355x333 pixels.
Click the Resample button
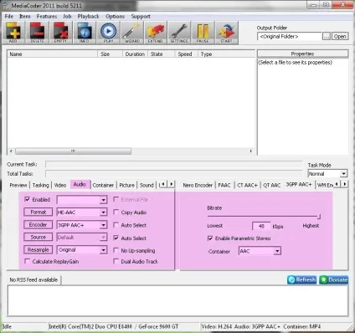(x=39, y=249)
